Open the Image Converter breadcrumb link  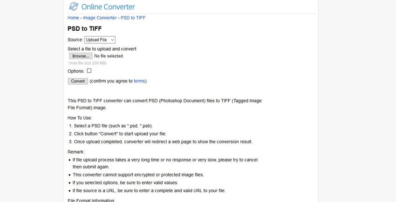(100, 18)
